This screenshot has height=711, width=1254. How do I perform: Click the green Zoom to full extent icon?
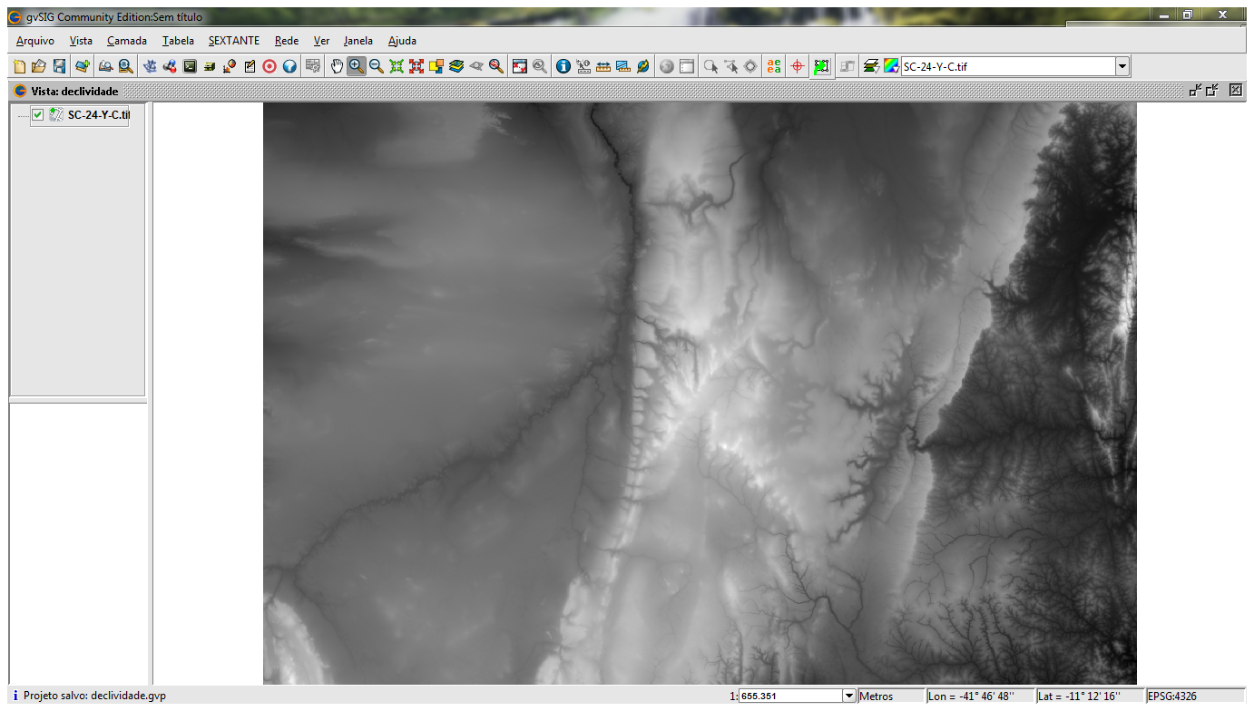[x=397, y=66]
